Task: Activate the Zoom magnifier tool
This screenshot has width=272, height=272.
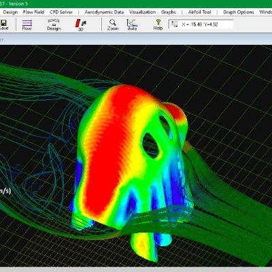Action: 113,25
